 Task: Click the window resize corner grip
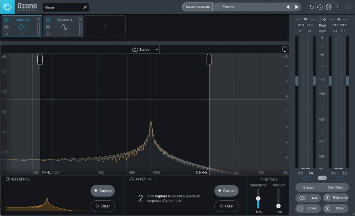(353, 214)
